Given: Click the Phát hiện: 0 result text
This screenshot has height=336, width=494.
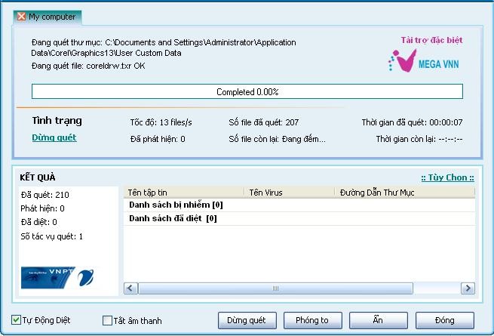Looking at the screenshot, I should [x=42, y=208].
